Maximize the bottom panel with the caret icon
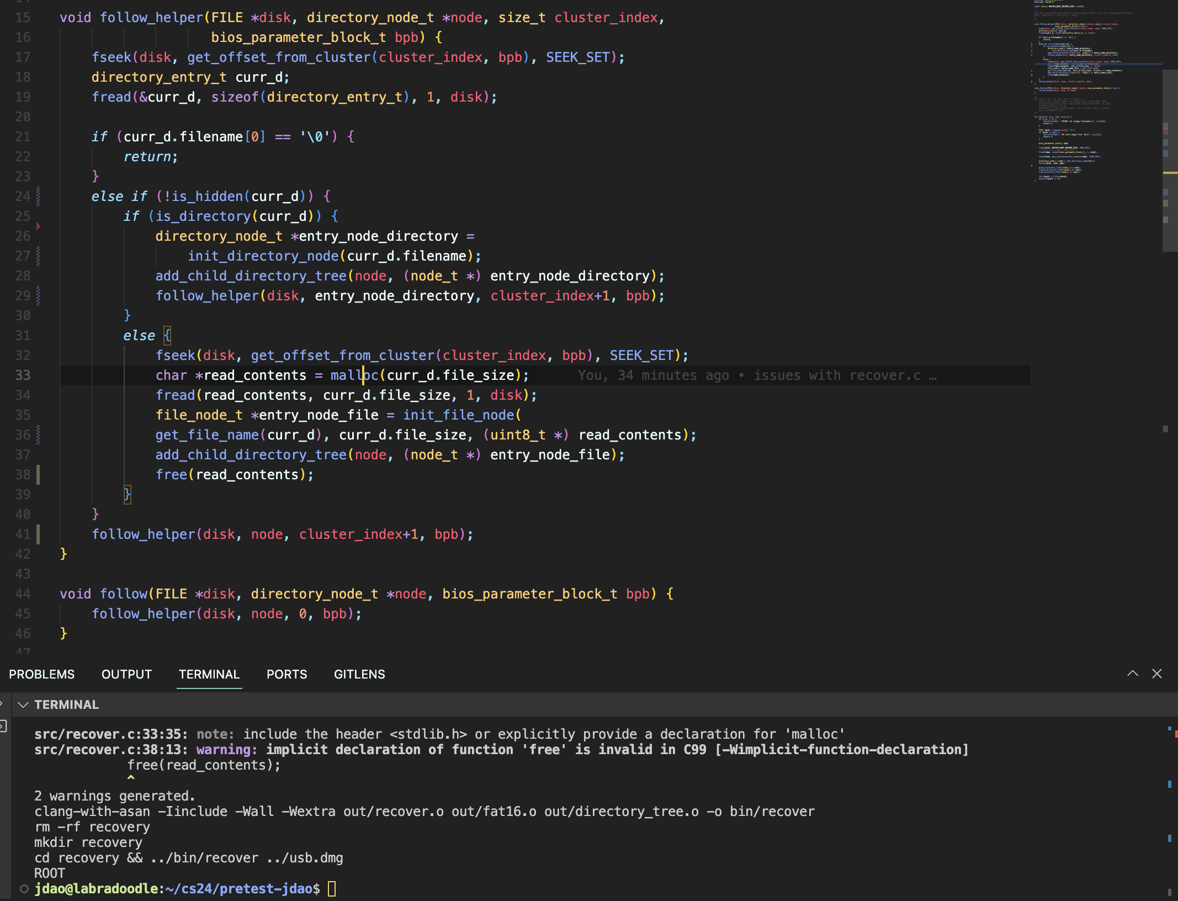 tap(1132, 674)
